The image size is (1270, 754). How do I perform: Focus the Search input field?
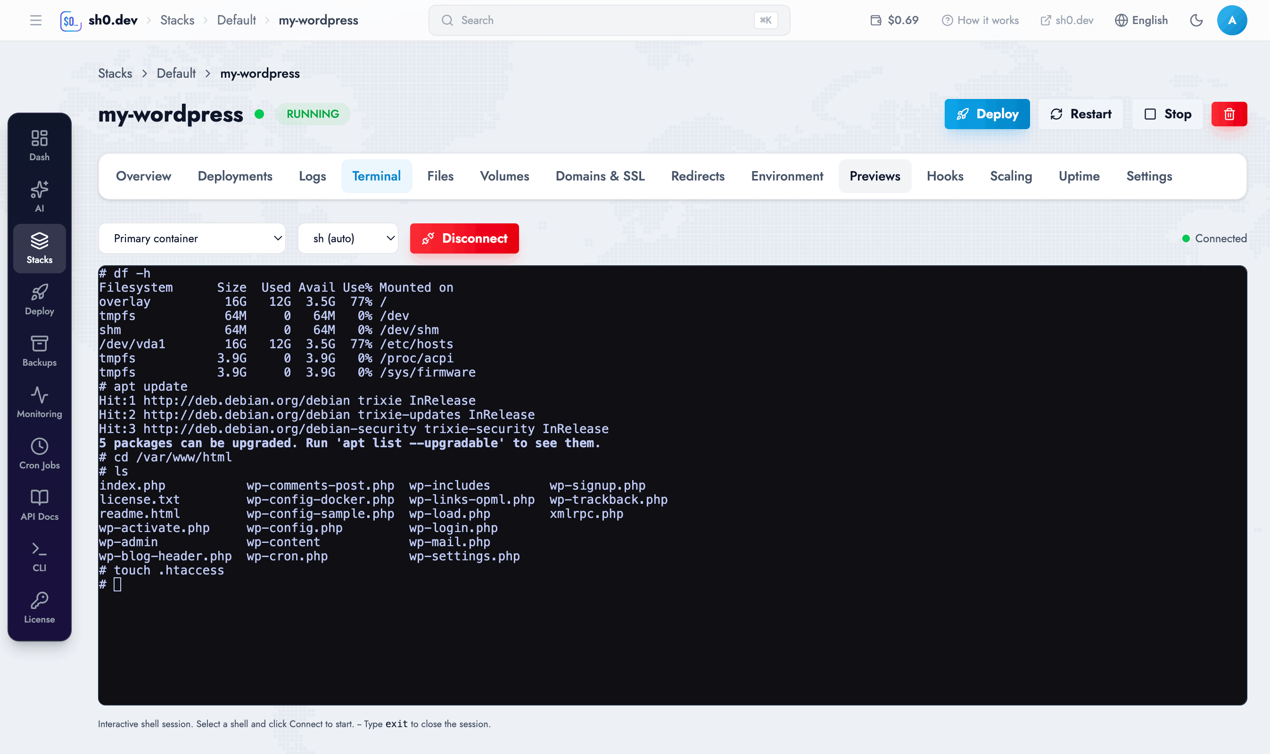609,20
